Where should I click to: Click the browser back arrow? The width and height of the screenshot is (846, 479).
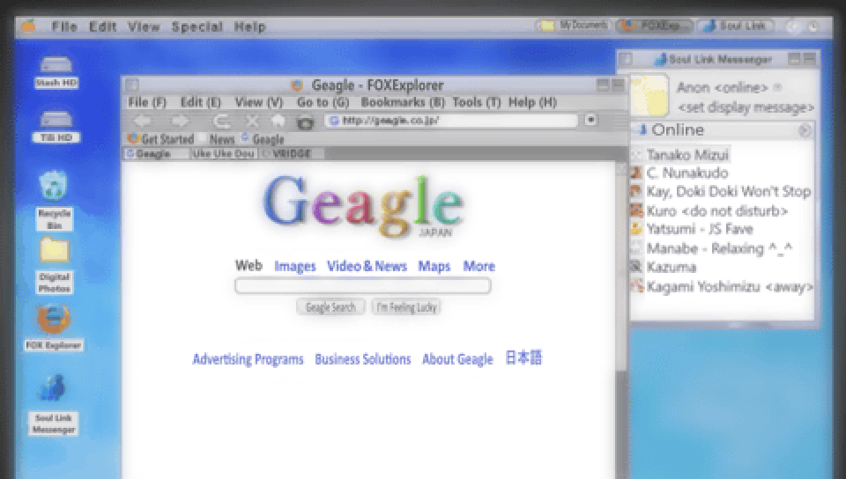(x=143, y=121)
